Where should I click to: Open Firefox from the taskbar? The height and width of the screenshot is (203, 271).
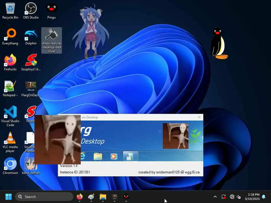pyautogui.click(x=79, y=197)
